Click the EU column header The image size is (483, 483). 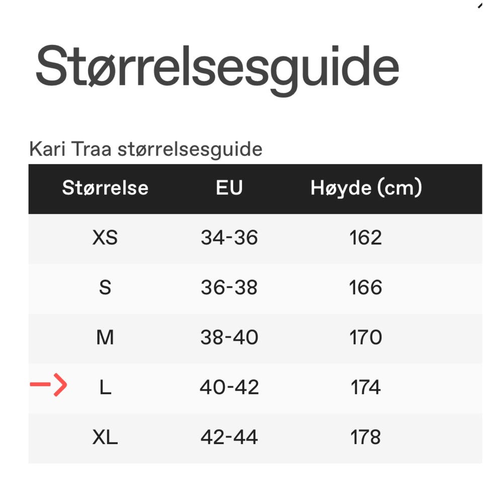(229, 188)
